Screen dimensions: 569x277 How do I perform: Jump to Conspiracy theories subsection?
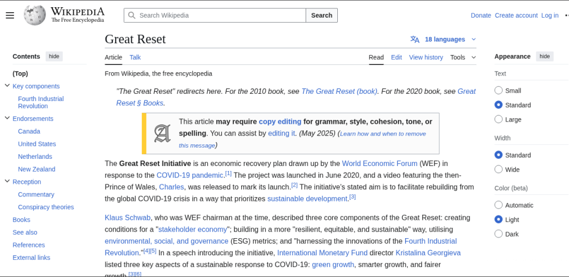click(x=46, y=207)
